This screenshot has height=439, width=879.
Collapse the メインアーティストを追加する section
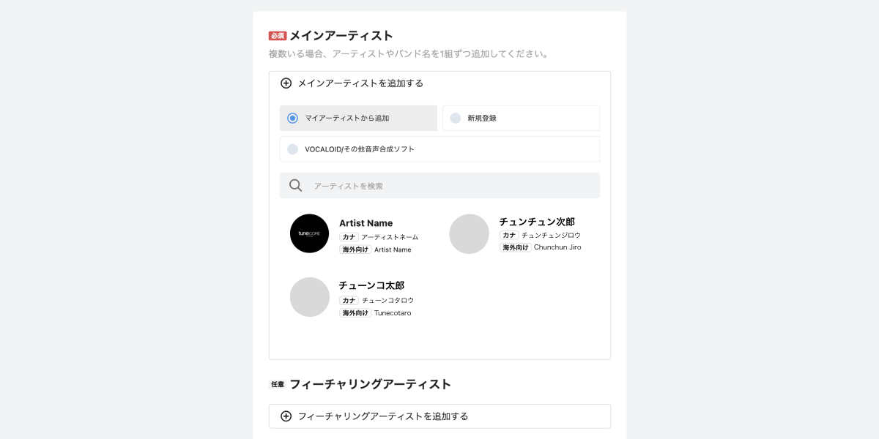(x=439, y=83)
